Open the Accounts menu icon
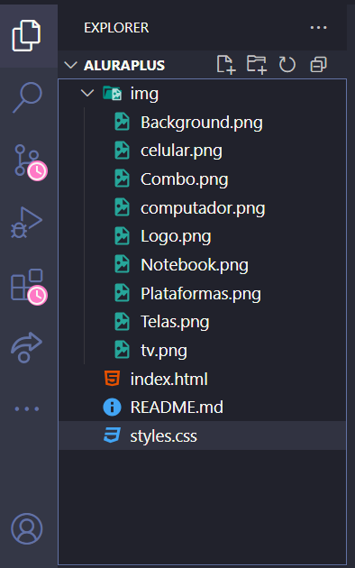The height and width of the screenshot is (568, 355). click(27, 528)
